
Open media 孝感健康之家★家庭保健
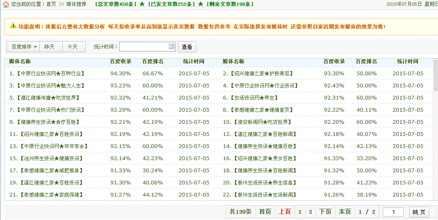pos(51,194)
